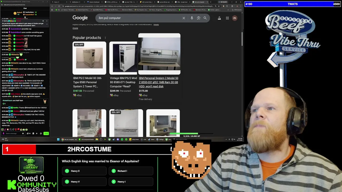342x192 pixels.
Task: Clear the Google search box with the X
Action: (x=184, y=18)
